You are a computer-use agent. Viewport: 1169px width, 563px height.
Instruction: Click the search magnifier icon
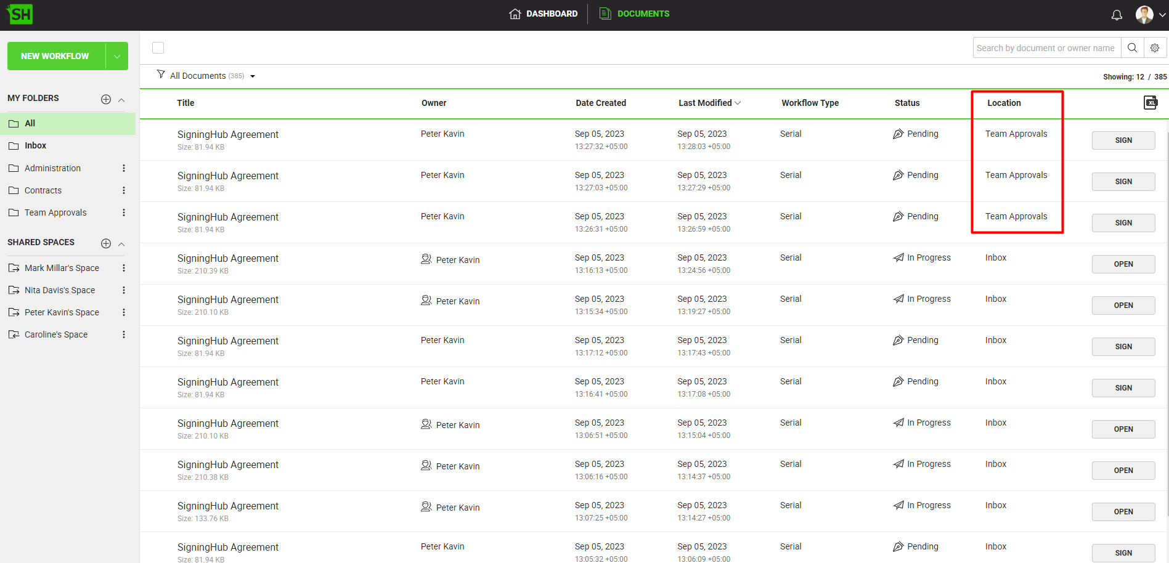tap(1132, 47)
